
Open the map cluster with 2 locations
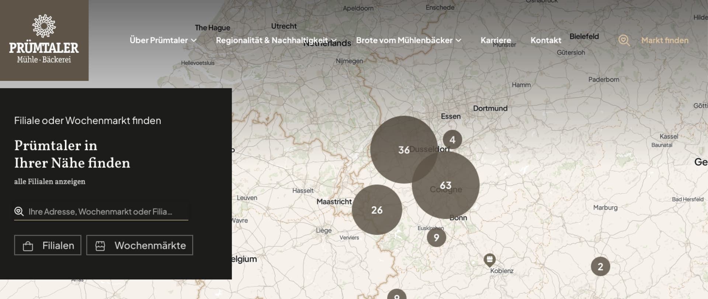coord(600,267)
